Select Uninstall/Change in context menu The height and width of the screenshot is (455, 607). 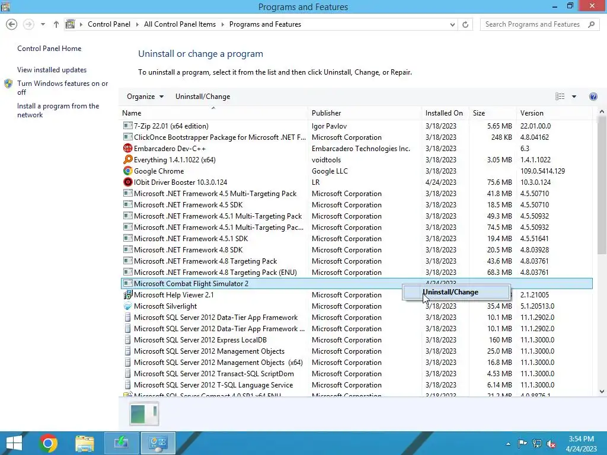(456, 292)
